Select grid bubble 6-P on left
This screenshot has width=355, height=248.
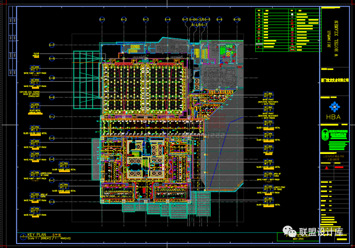tap(51, 45)
